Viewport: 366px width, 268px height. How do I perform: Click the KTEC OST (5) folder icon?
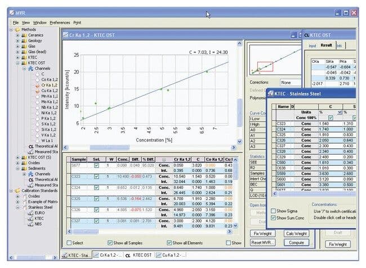coord(24,157)
